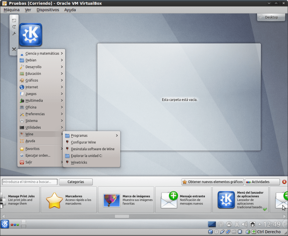Open the Klipper scissors icon in the tray
The width and height of the screenshot is (288, 236).
(x=237, y=225)
